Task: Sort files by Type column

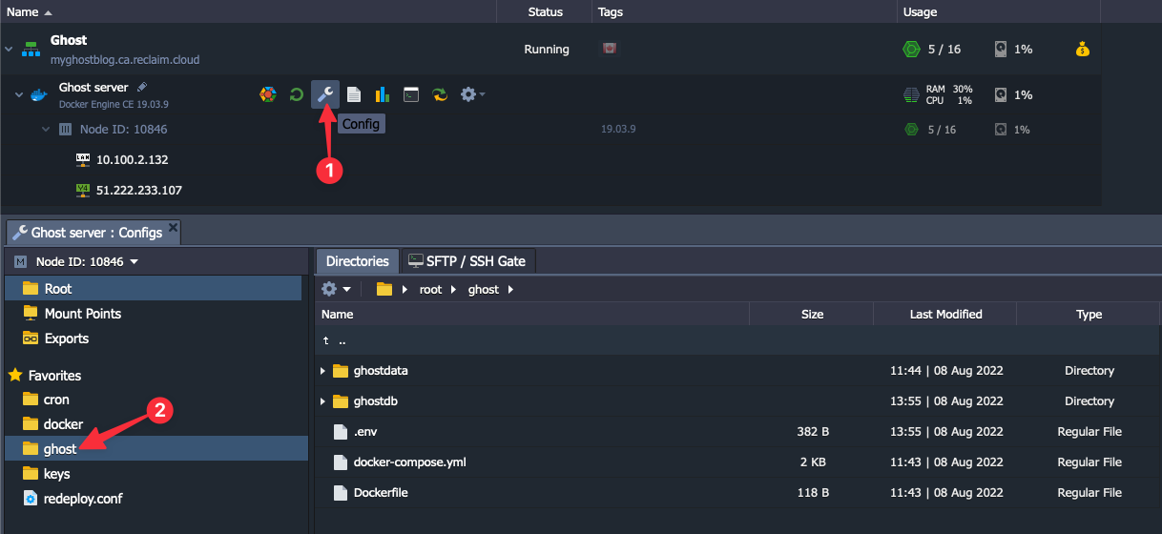Action: [x=1089, y=314]
